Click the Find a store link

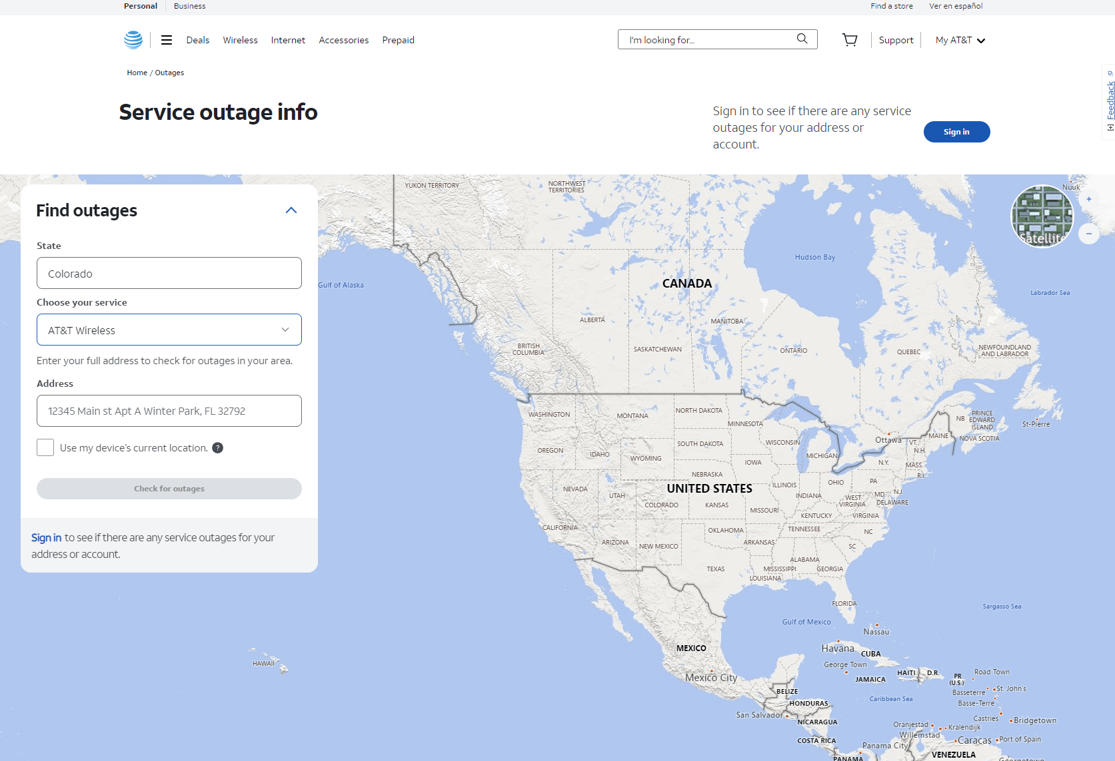892,6
